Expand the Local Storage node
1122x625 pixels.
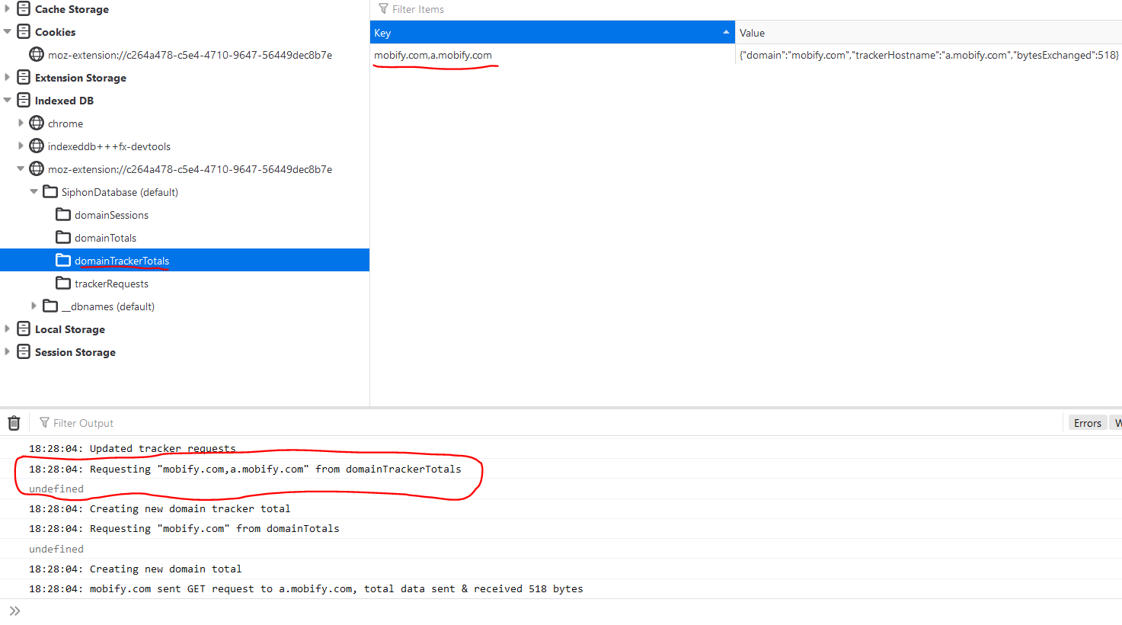pos(8,329)
